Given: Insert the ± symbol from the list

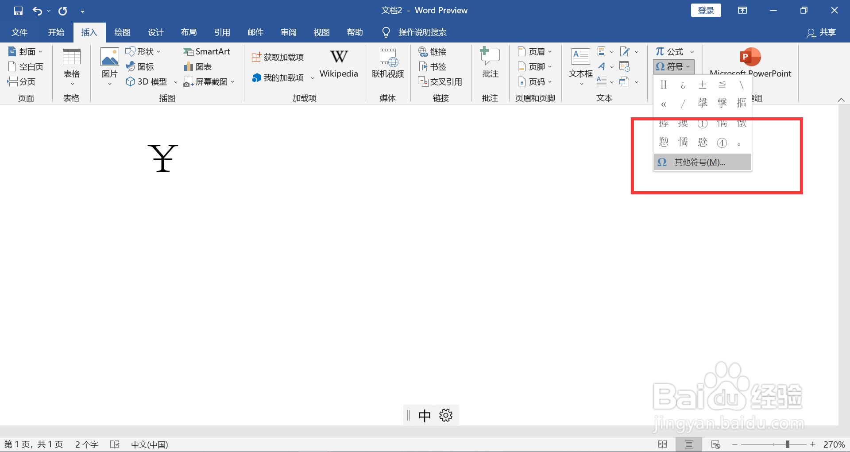Looking at the screenshot, I should pyautogui.click(x=703, y=85).
